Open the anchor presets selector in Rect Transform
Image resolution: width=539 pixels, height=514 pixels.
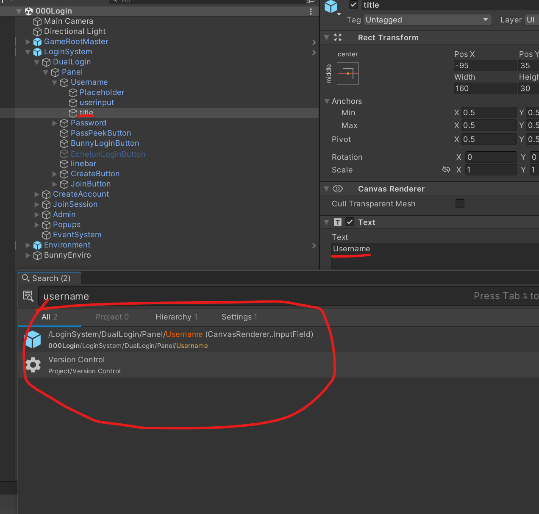(347, 74)
